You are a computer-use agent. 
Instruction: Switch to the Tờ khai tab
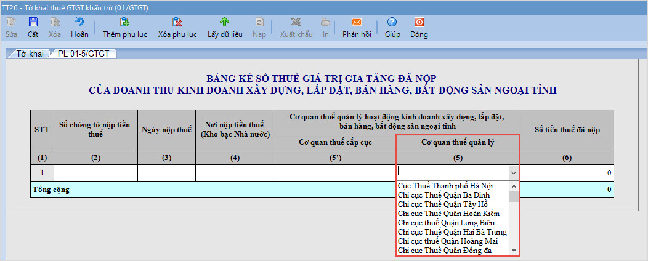point(30,54)
